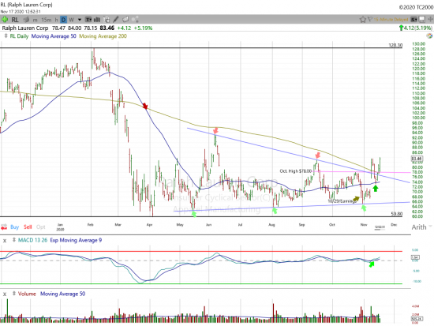Click the +5.19% percent change value
Image resolution: width=434 pixels, height=326 pixels.
pos(143,28)
